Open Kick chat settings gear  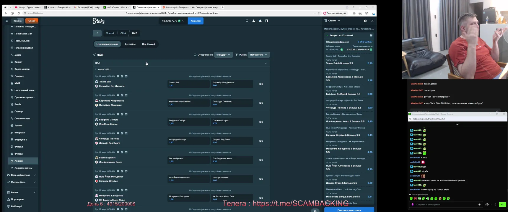[x=495, y=204]
